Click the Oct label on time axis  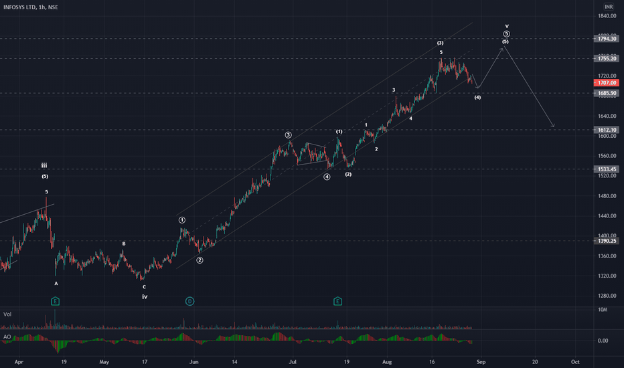click(575, 362)
